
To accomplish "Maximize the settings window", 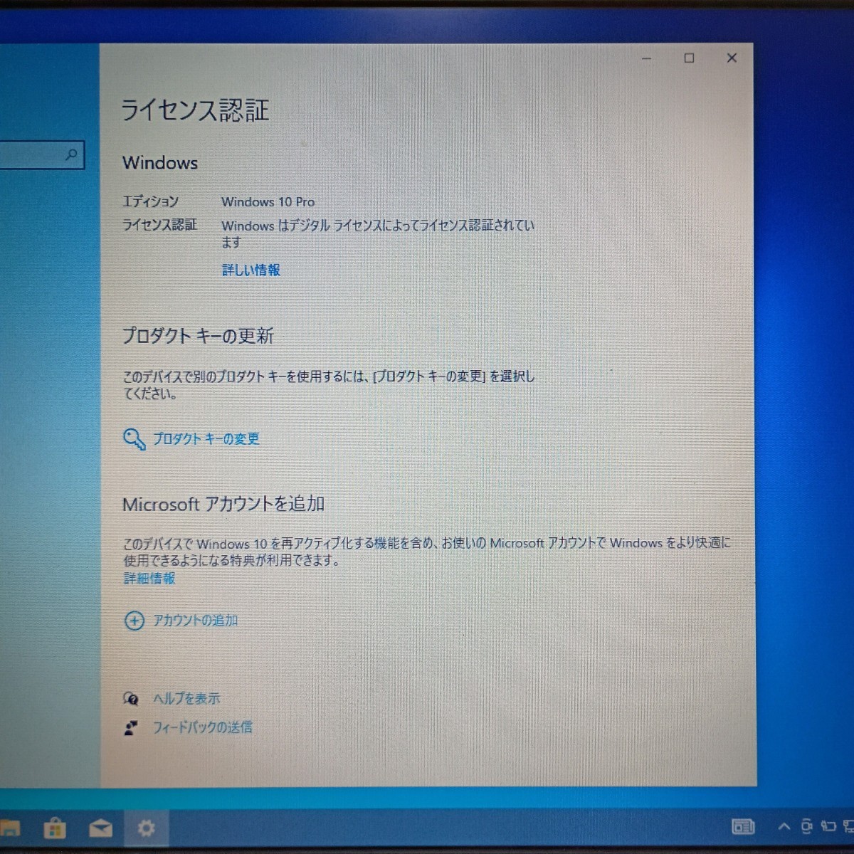I will 689,58.
